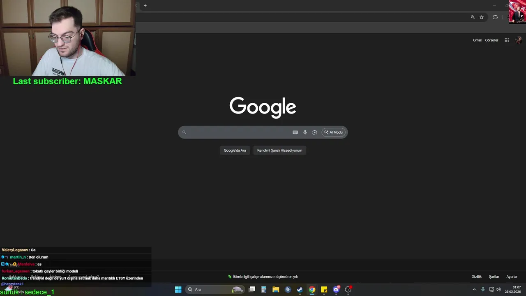Open the Gizlilik footer link

tap(476, 277)
